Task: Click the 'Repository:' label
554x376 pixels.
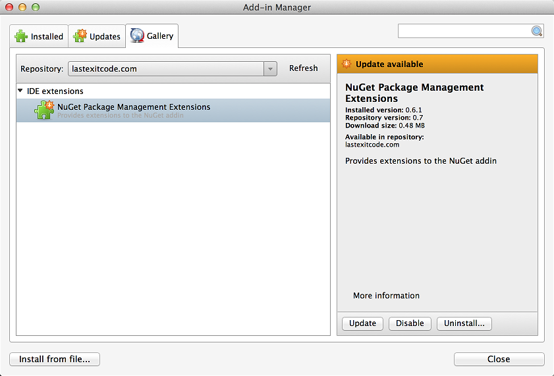Action: (42, 69)
